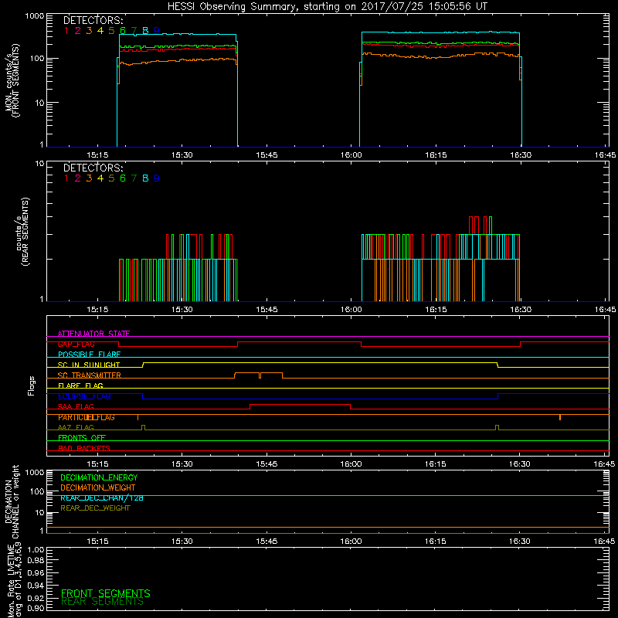Click the PARTICLE_FLAG label

[x=87, y=417]
